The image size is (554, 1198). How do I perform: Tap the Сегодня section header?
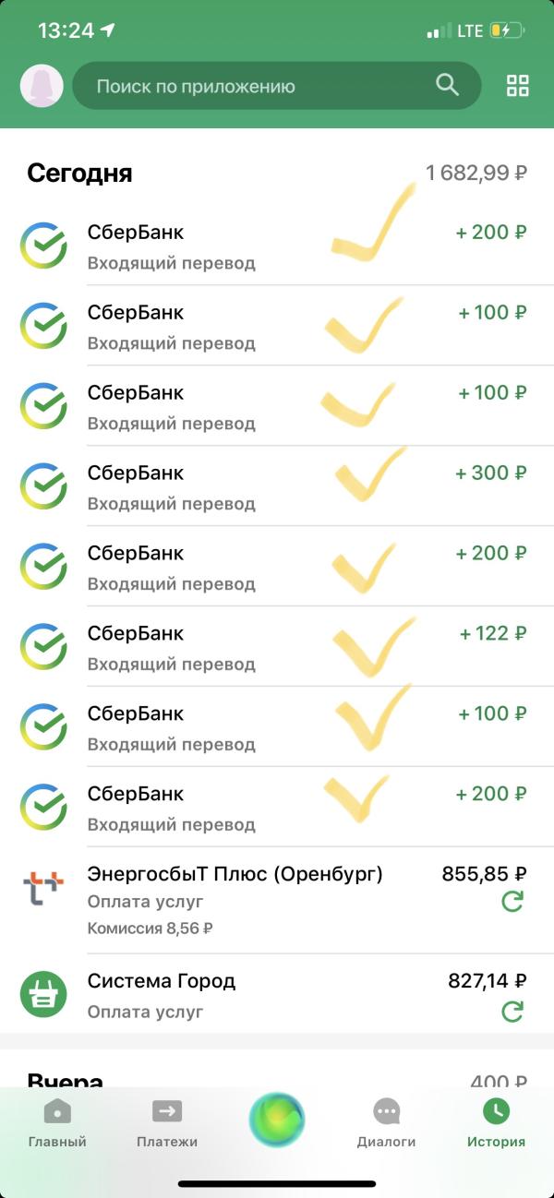tap(79, 173)
